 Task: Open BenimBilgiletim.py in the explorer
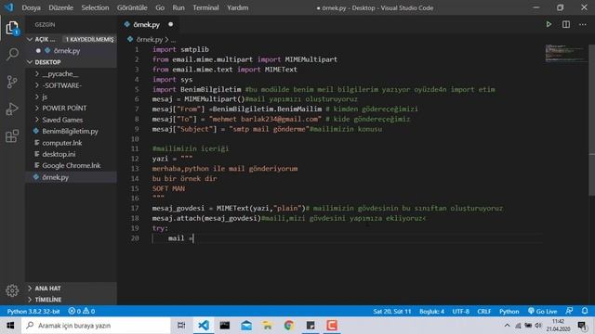point(71,131)
